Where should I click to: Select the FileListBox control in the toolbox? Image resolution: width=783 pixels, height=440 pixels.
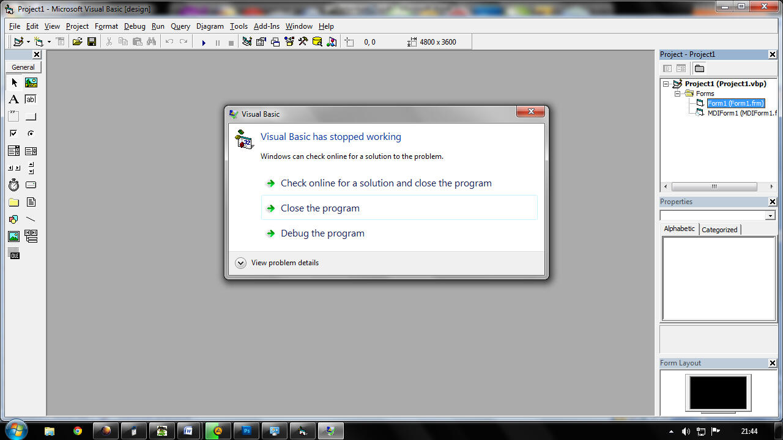tap(31, 202)
